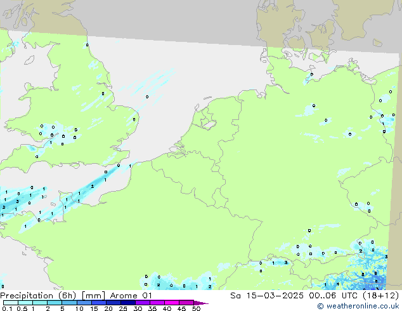Pick the 35–40 mm violet legend swatch
The image size is (402, 311).
tap(157, 303)
